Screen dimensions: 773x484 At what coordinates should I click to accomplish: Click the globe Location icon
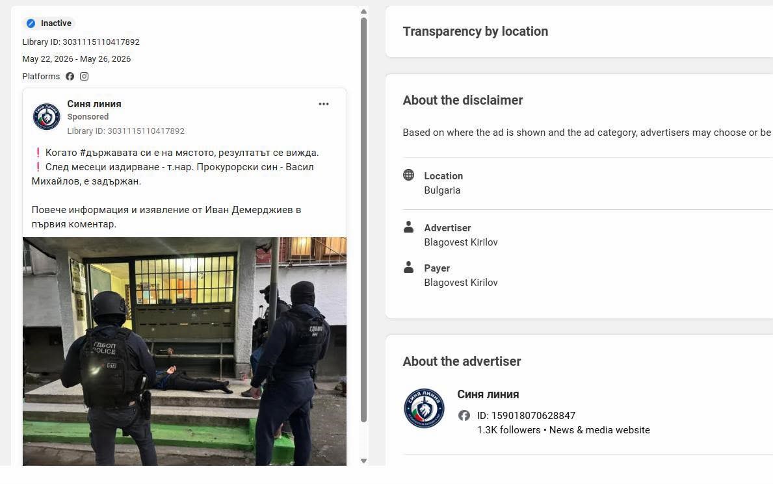(409, 175)
